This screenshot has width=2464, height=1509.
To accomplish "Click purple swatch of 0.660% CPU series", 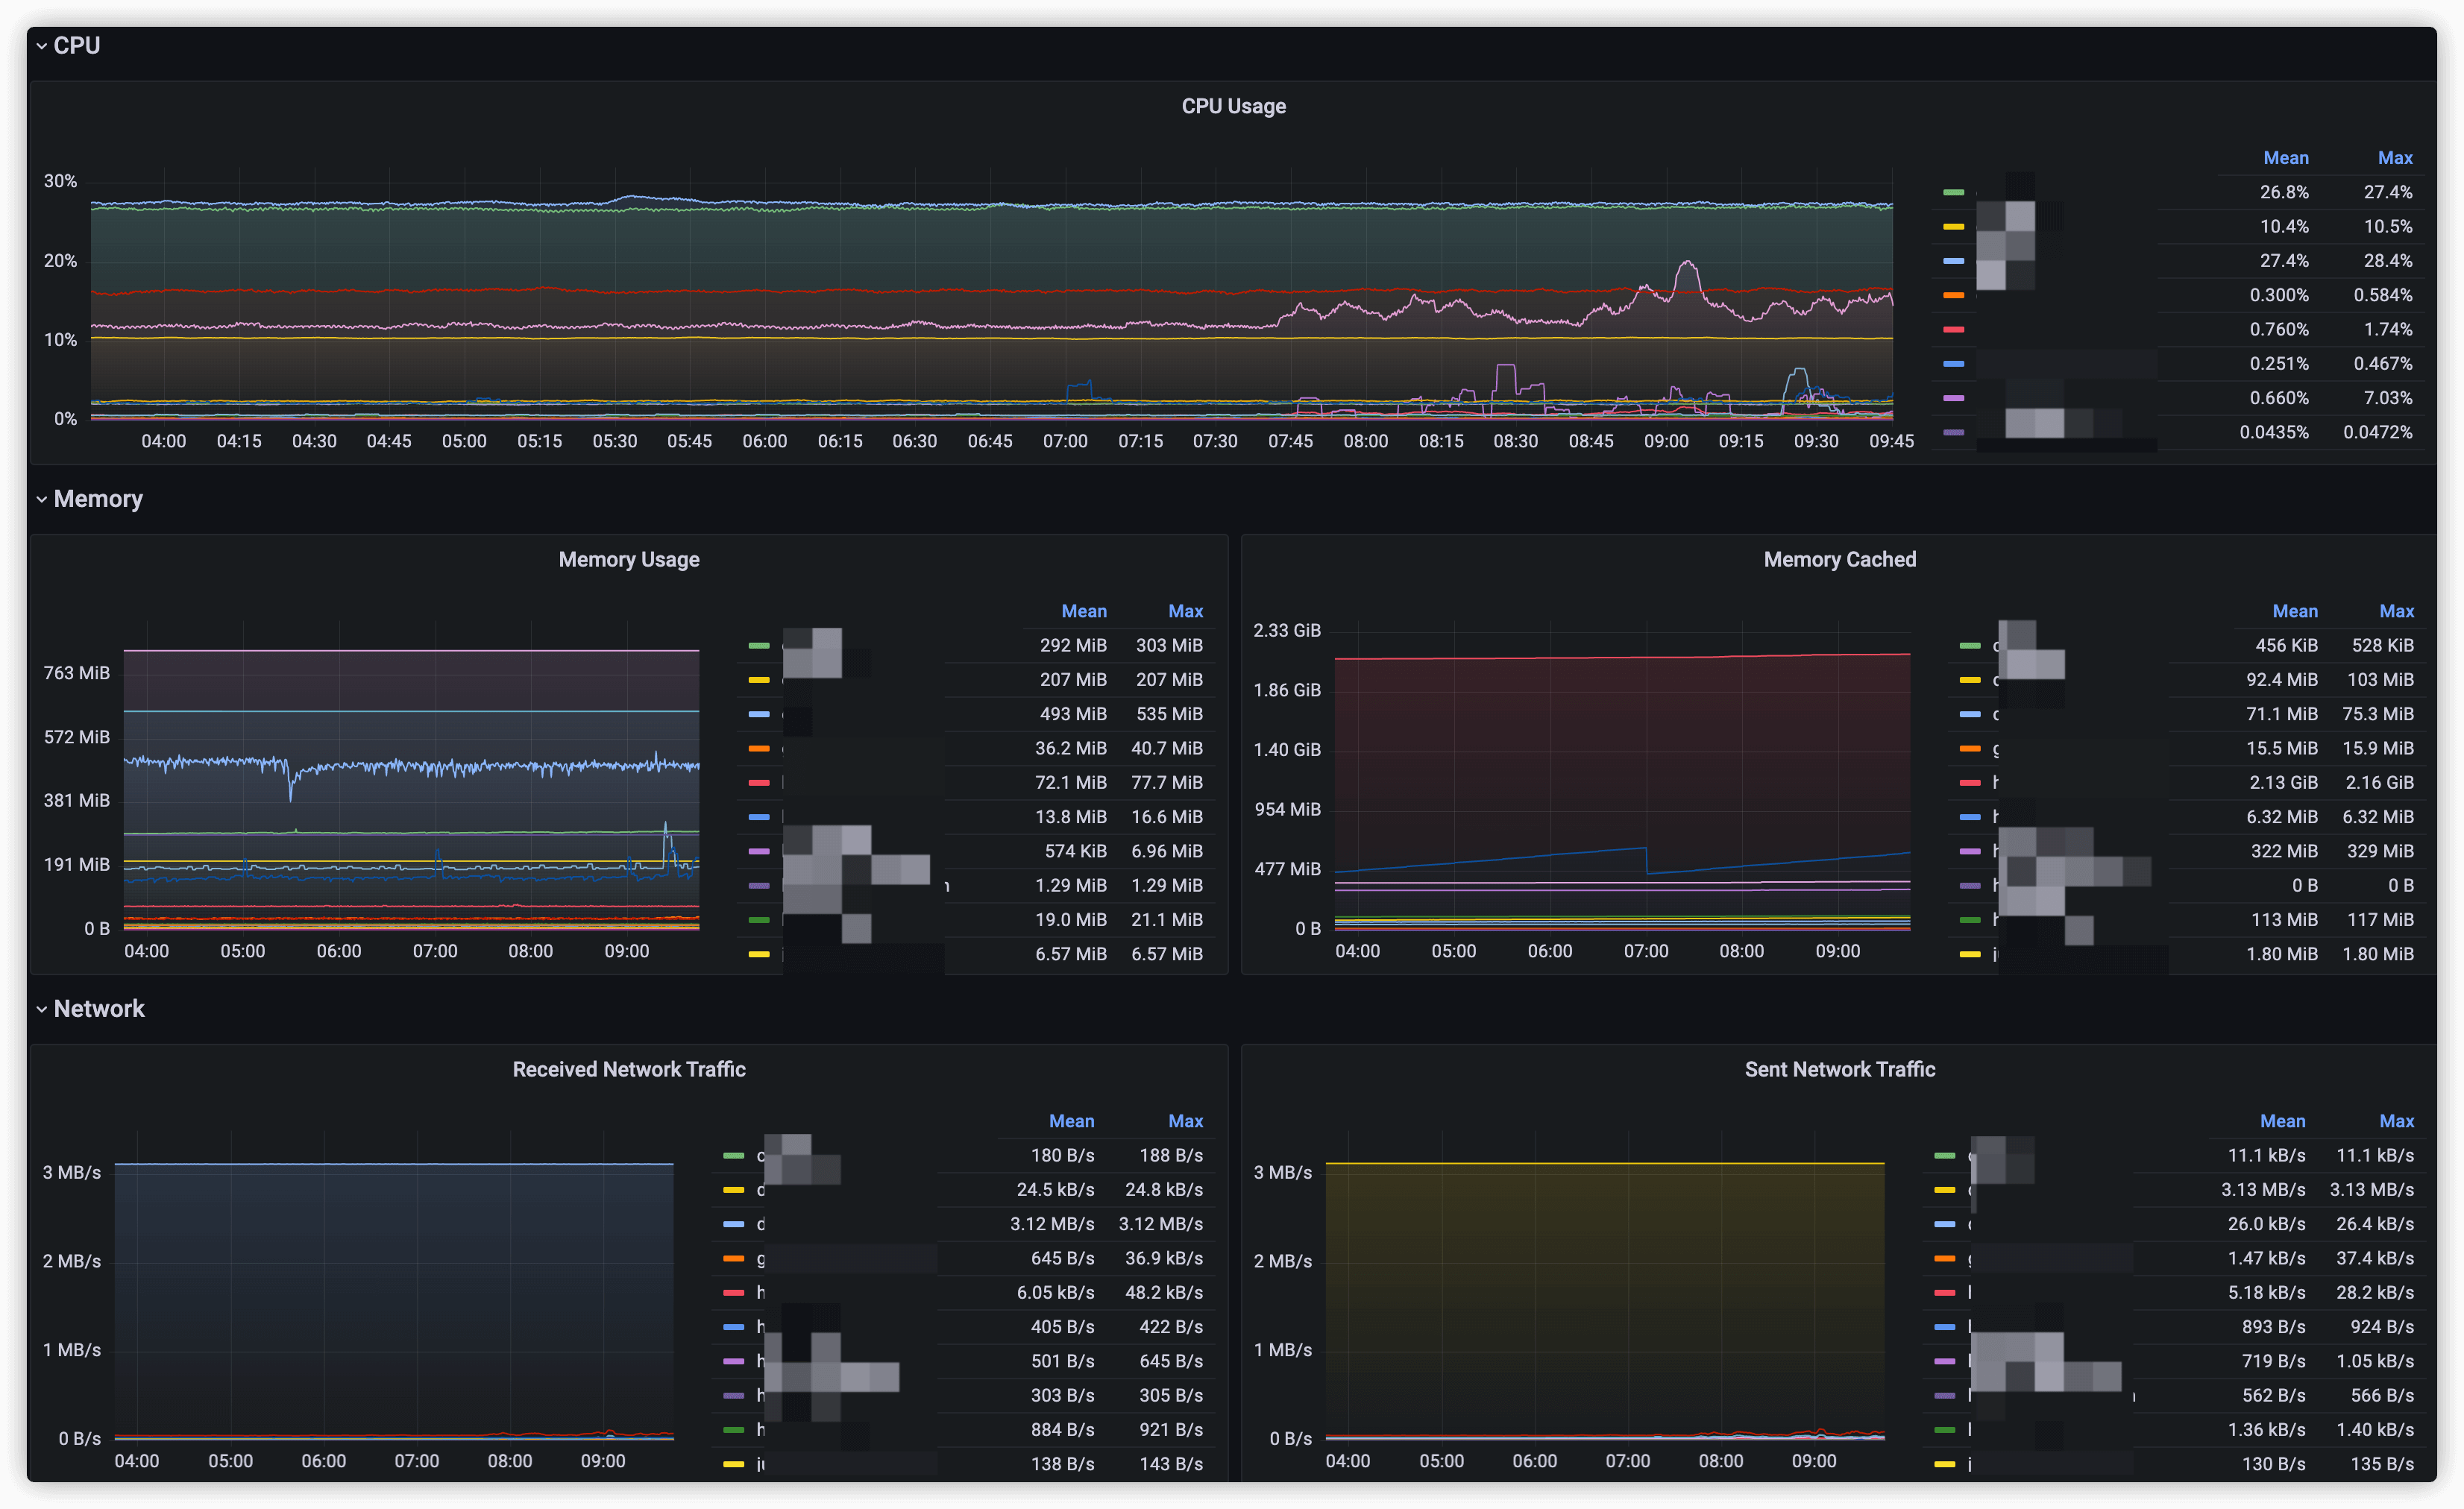I will tap(1953, 398).
